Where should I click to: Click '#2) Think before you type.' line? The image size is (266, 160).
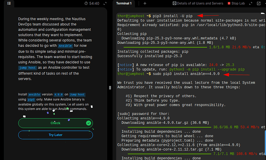[x=153, y=101]
